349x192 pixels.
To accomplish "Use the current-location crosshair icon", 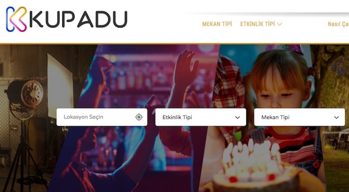I will (139, 117).
